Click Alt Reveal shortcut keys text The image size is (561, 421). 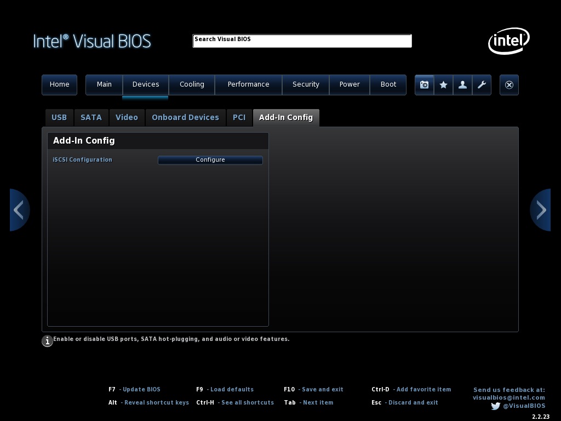pos(148,403)
